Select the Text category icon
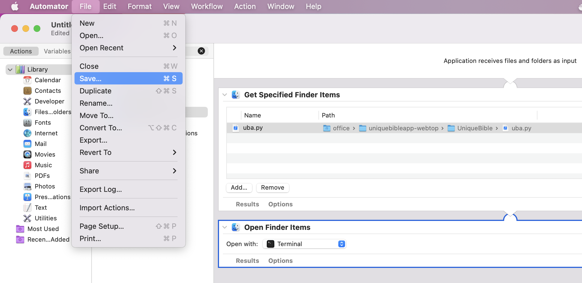 point(27,207)
